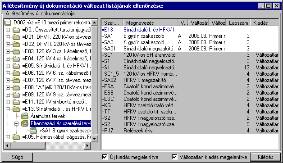
Task: Click the folder icon next to =D02, DHV II.
Action: [16, 44]
